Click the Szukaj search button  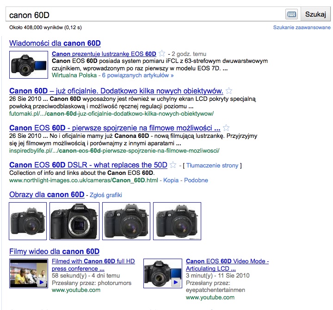pyautogui.click(x=315, y=14)
